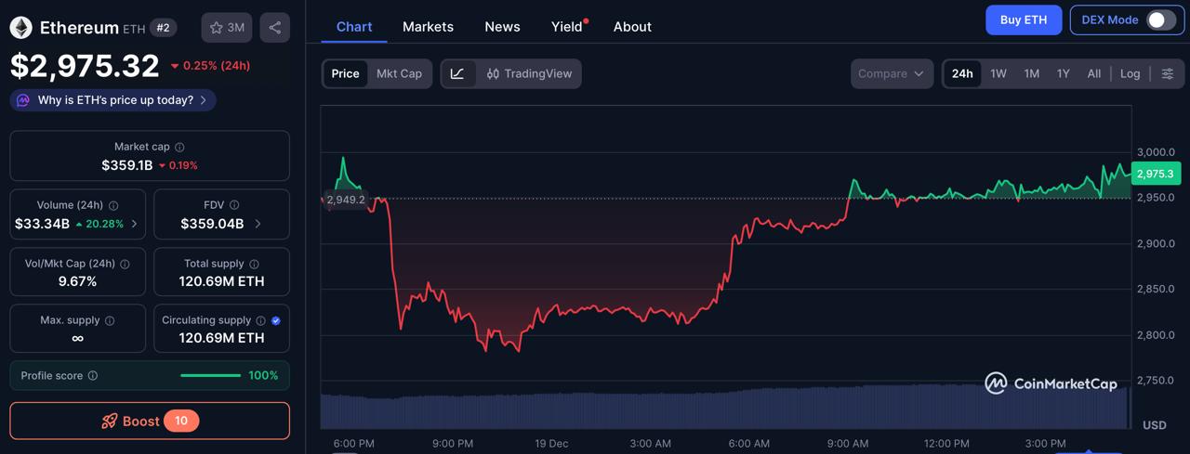Select the Mkt Cap chart mode

click(399, 73)
